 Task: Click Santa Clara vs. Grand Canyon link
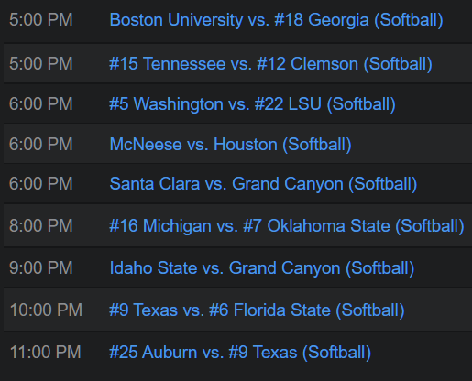pyautogui.click(x=263, y=184)
